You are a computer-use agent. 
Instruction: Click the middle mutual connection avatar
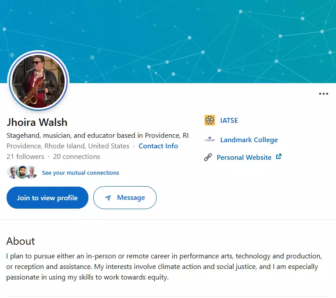click(22, 173)
